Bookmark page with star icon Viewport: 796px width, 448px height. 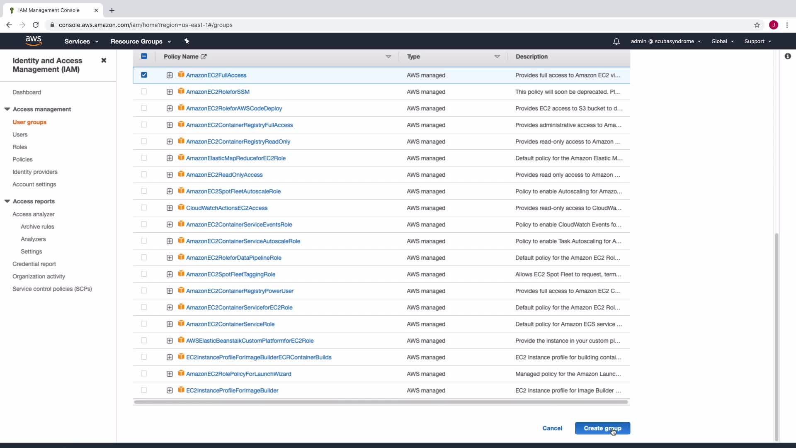coord(757,25)
